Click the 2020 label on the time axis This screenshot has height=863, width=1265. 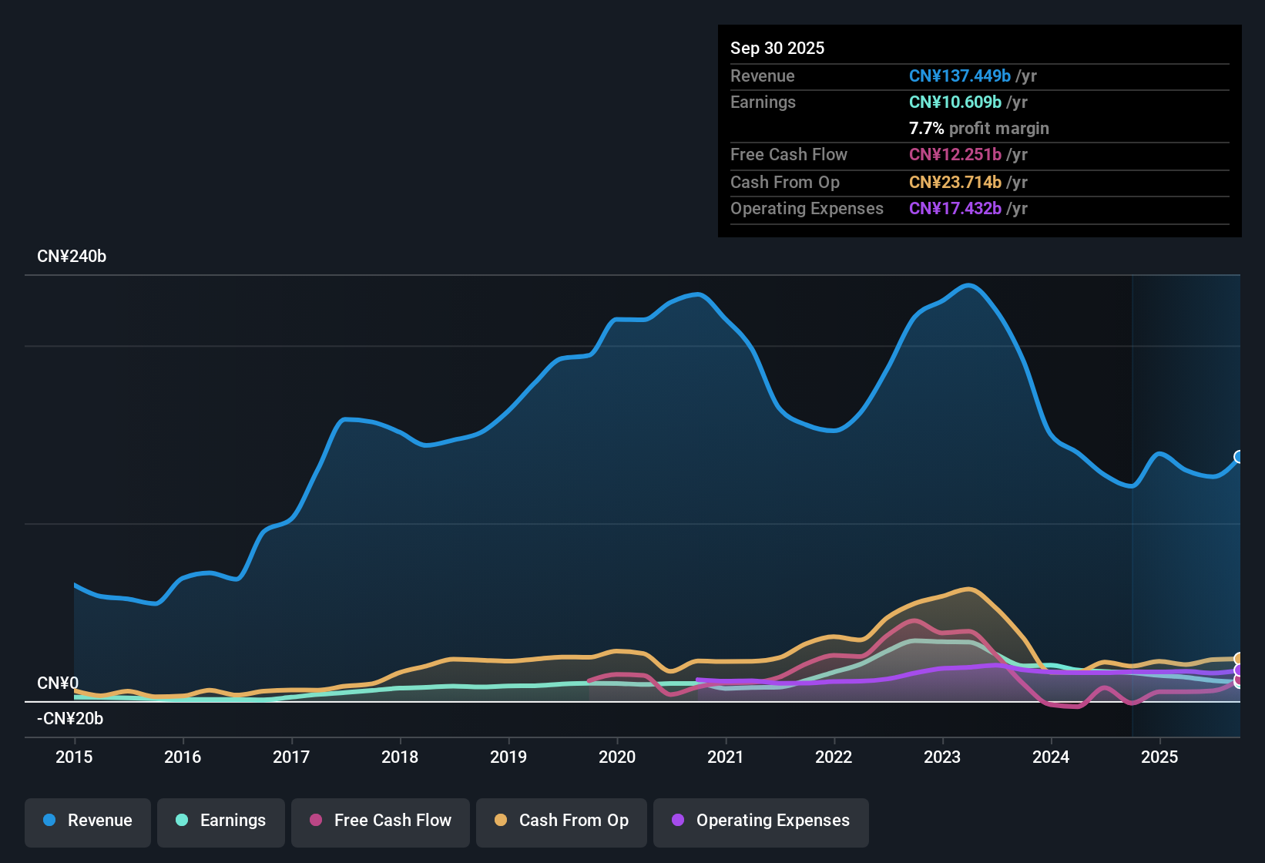[x=617, y=757]
